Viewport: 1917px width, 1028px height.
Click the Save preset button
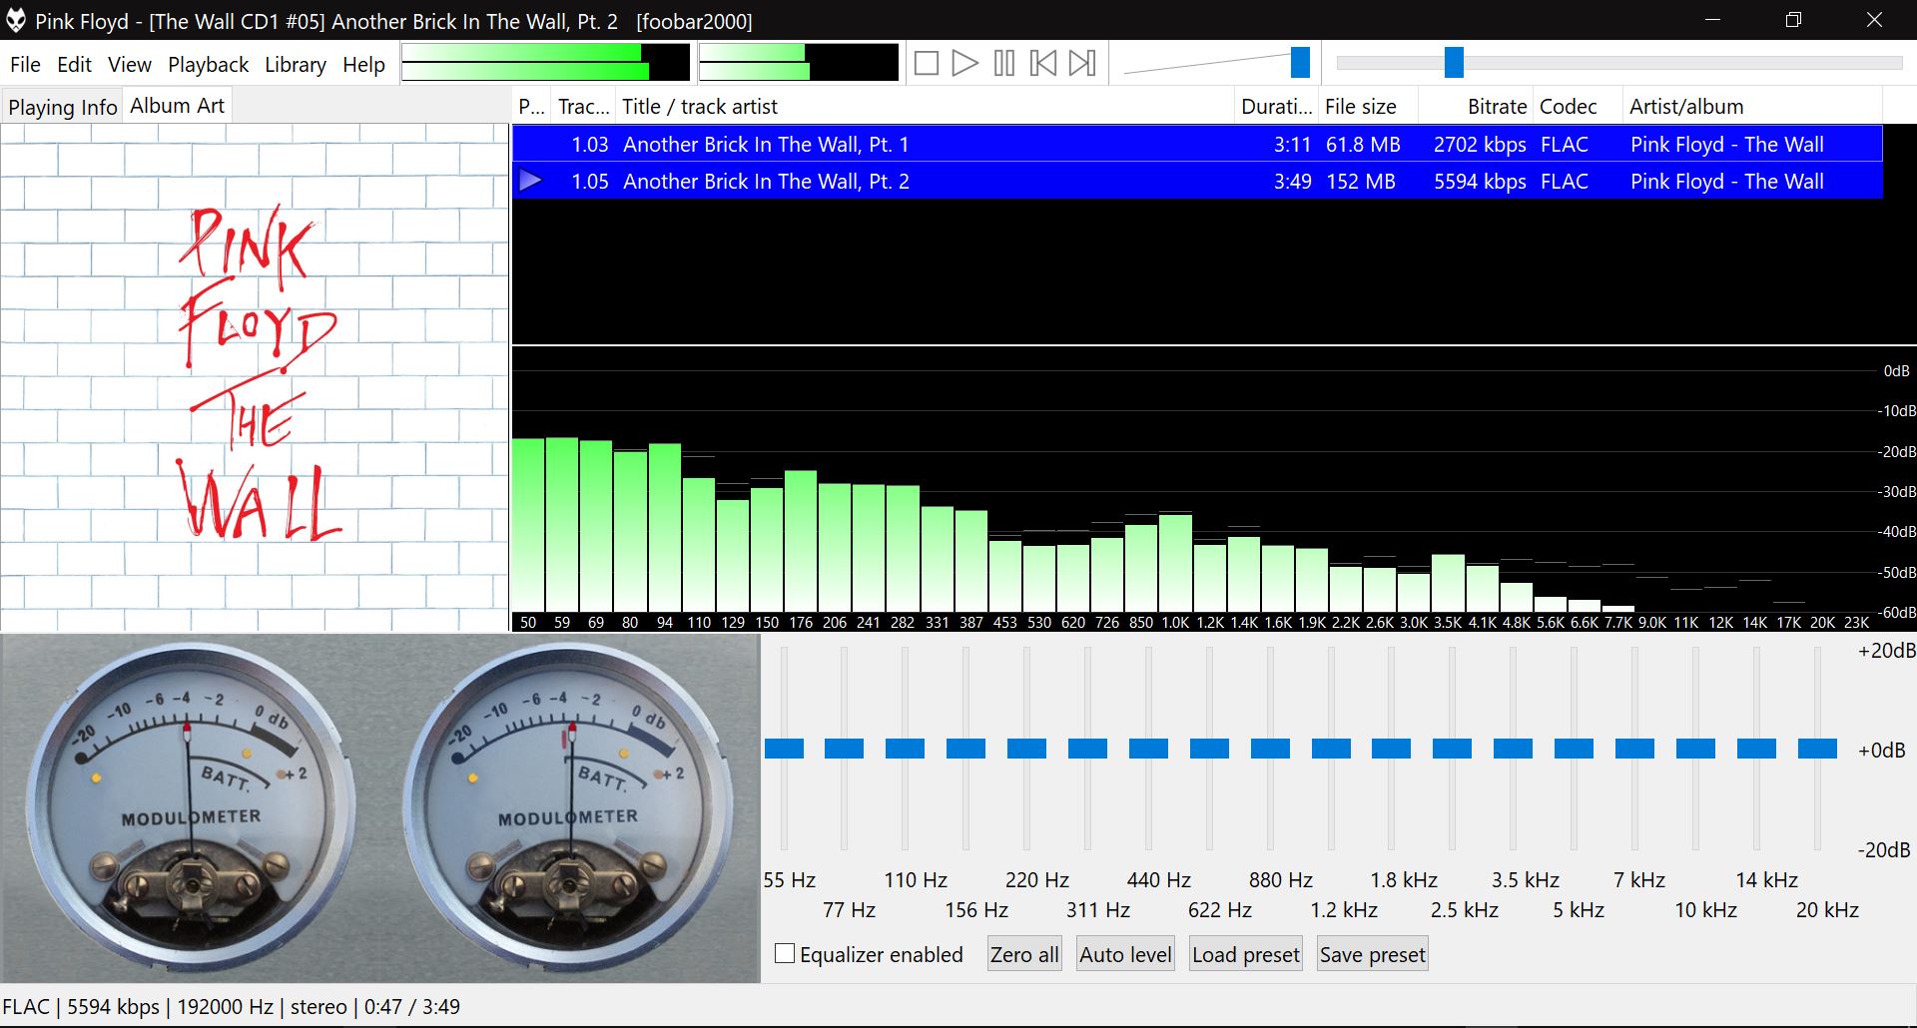click(1373, 955)
